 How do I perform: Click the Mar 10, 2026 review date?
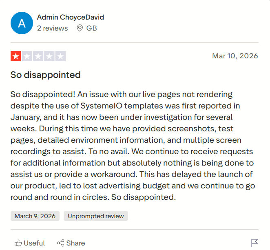coord(235,56)
